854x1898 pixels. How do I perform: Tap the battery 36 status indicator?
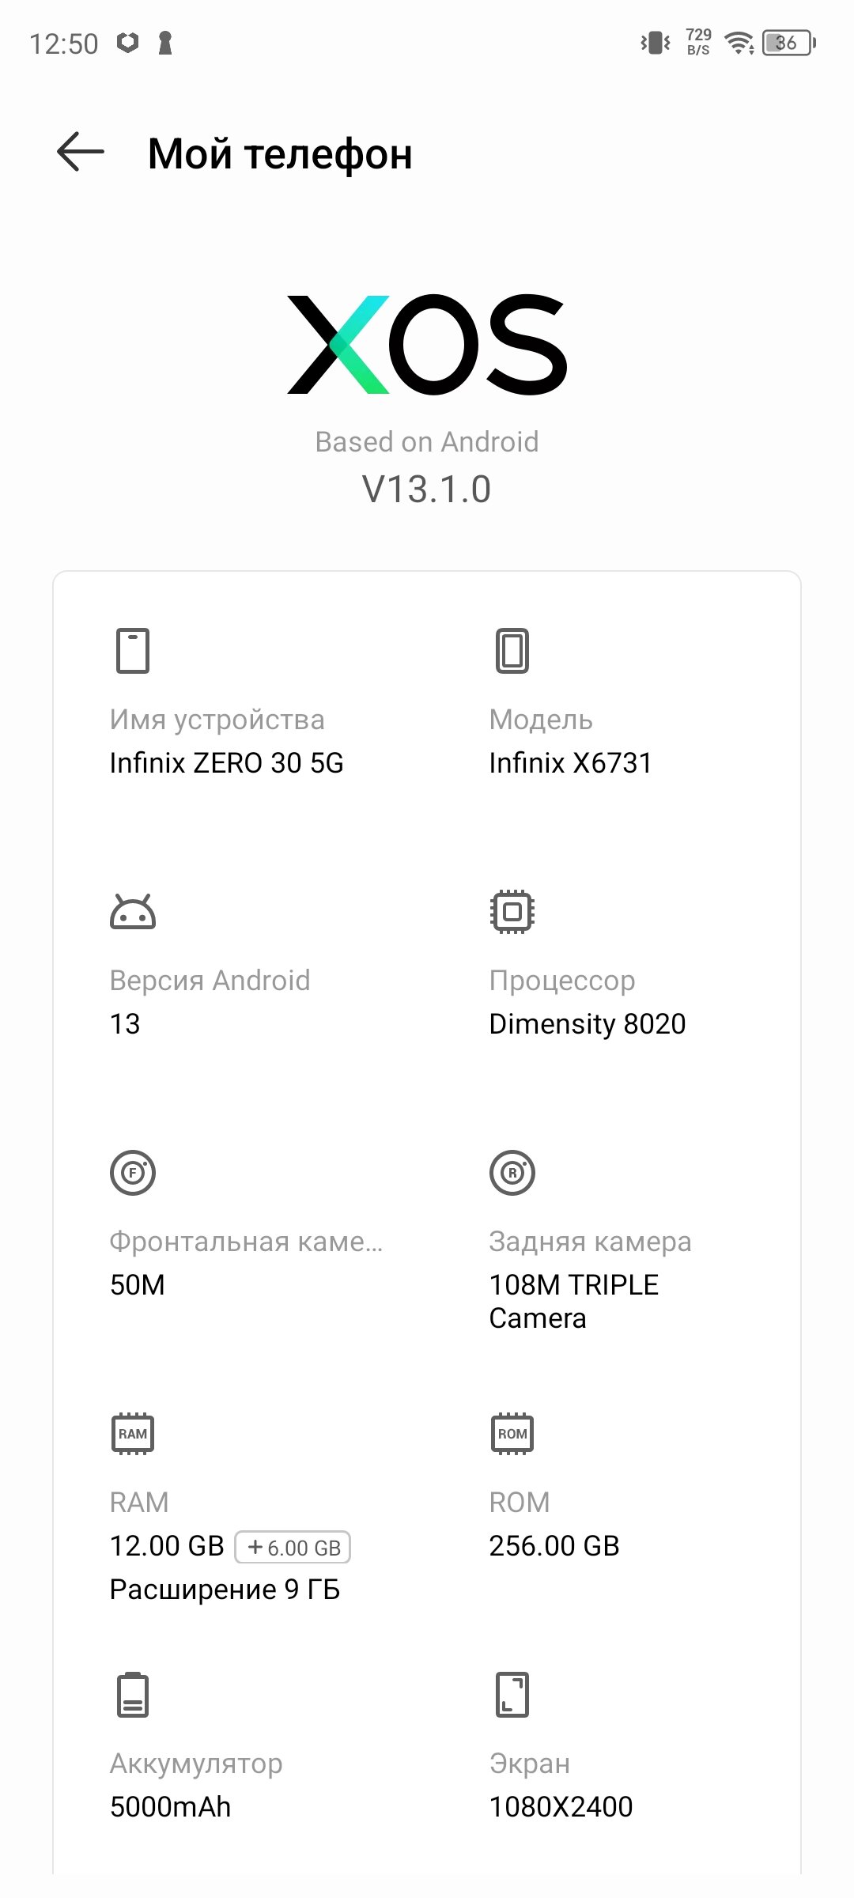[x=788, y=43]
